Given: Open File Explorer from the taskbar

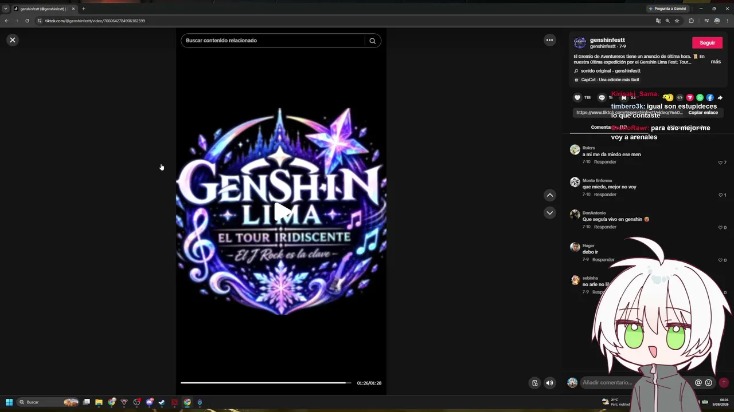Looking at the screenshot, I should [99, 402].
